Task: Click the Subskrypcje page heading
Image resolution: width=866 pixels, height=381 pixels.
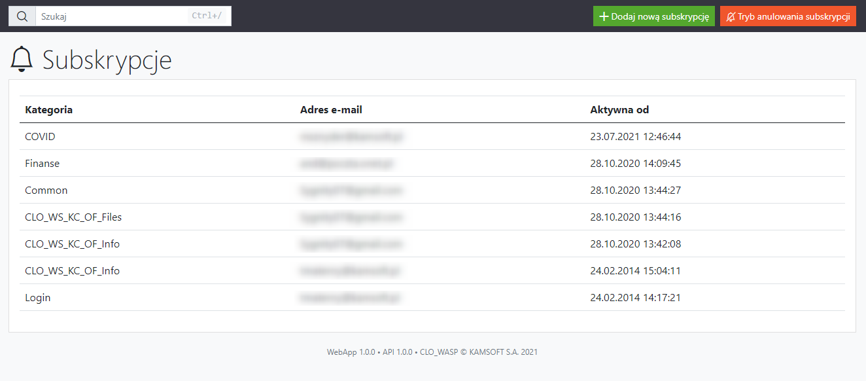Action: pyautogui.click(x=107, y=60)
